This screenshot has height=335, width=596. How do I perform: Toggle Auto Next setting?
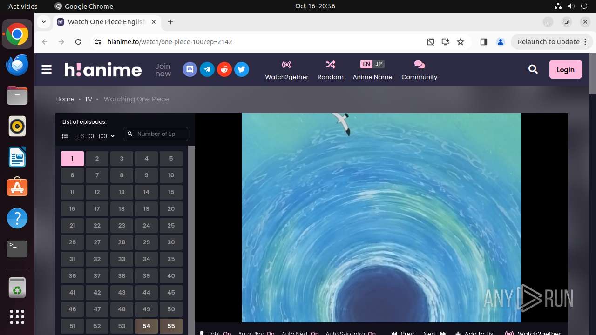pyautogui.click(x=300, y=333)
